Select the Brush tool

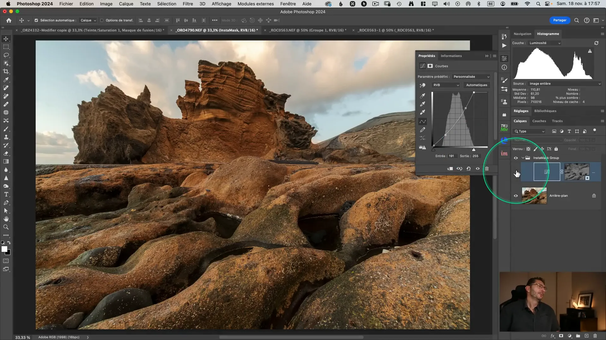(x=6, y=129)
